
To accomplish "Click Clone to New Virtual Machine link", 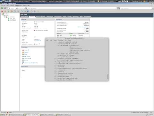I will click(31, 63).
